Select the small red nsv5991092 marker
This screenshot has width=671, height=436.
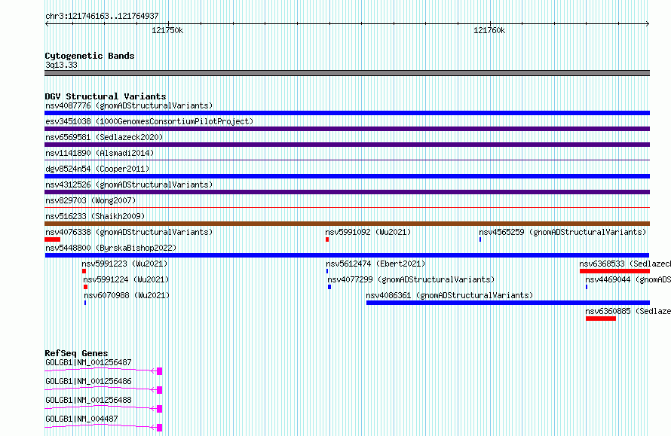pyautogui.click(x=327, y=239)
